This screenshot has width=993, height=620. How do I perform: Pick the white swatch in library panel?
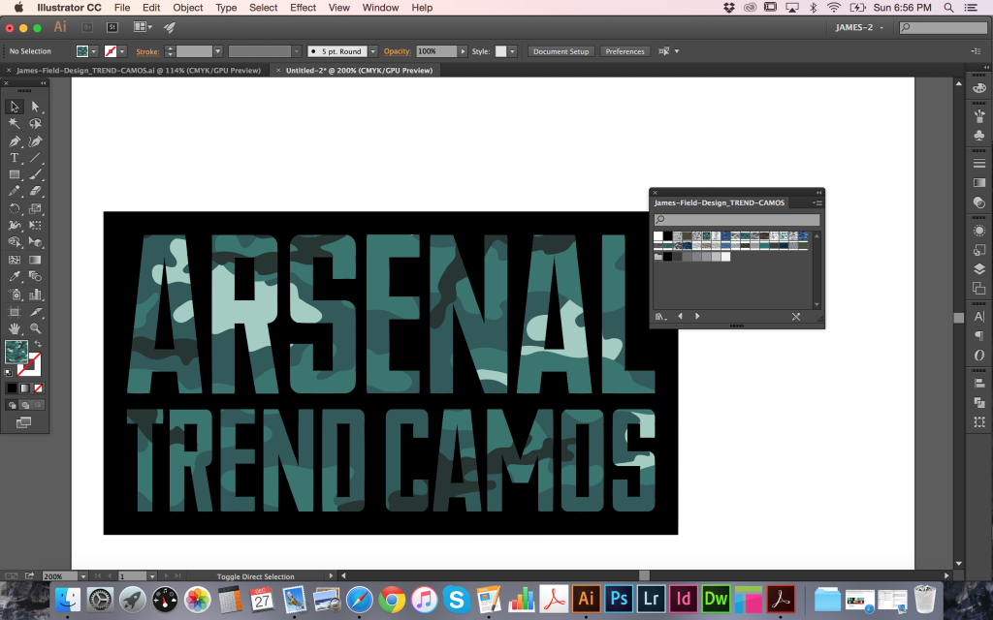(658, 236)
